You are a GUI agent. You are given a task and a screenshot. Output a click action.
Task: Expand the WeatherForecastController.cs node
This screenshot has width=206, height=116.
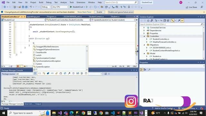(147, 42)
